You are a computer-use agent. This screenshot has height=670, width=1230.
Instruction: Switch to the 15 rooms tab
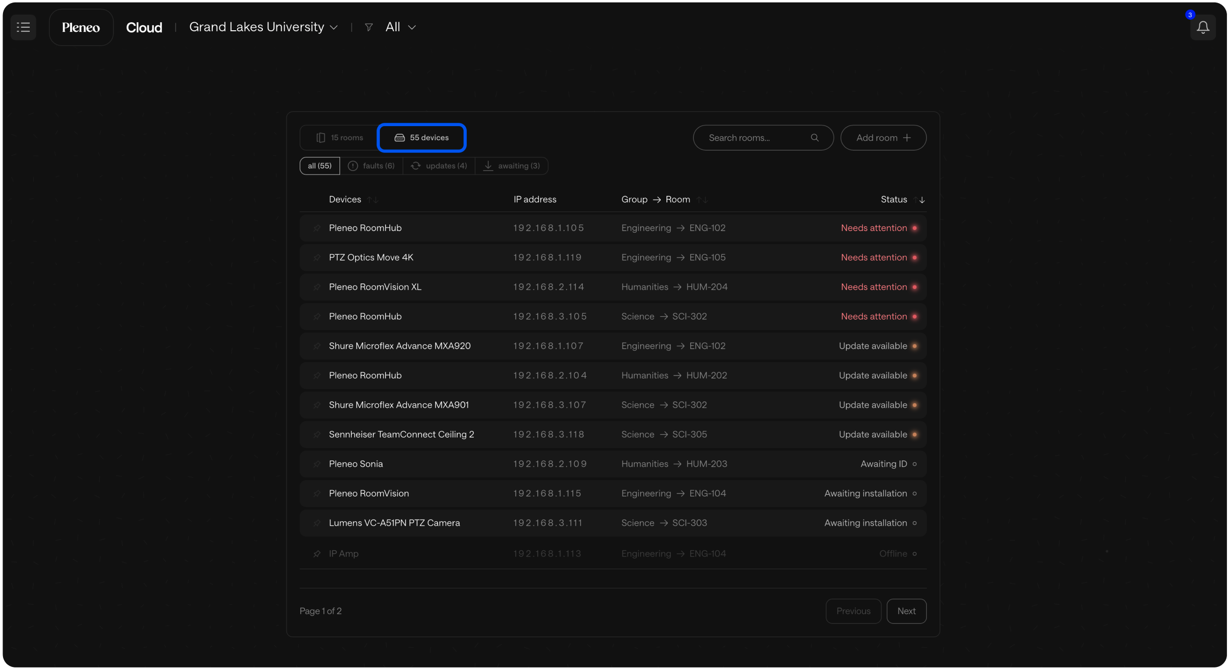click(340, 138)
